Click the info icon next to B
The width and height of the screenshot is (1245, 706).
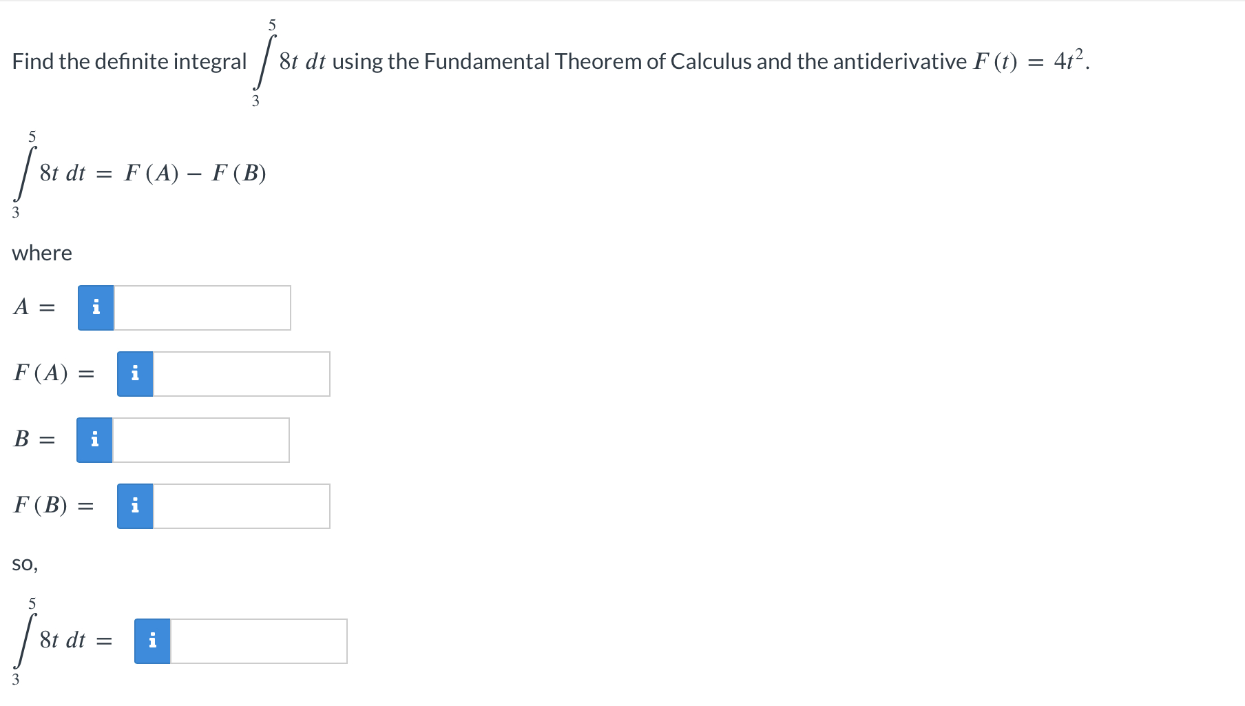click(95, 440)
